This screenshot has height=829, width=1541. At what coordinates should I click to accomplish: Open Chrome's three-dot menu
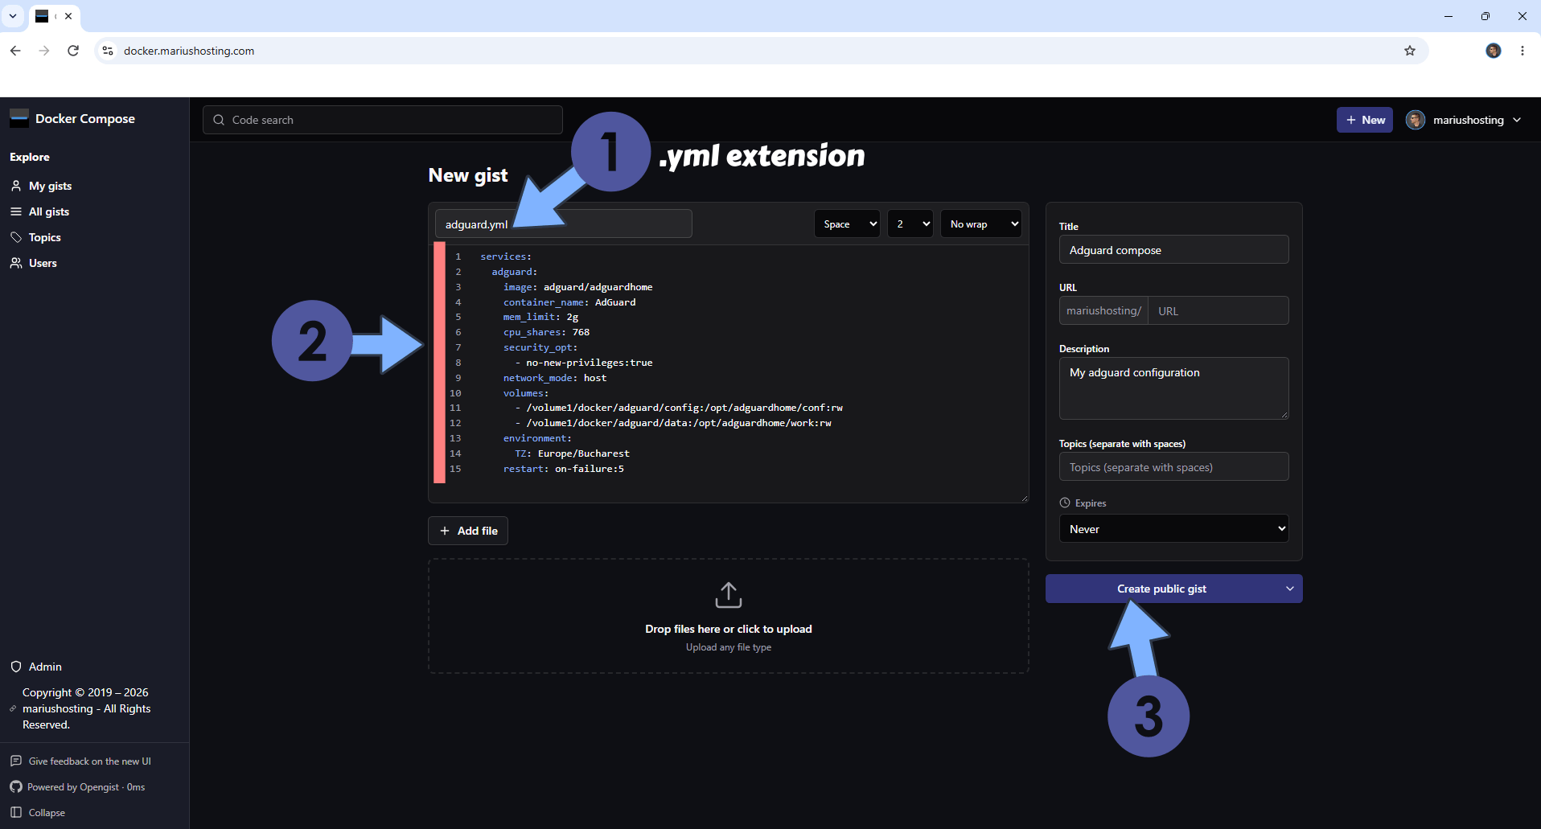point(1523,51)
